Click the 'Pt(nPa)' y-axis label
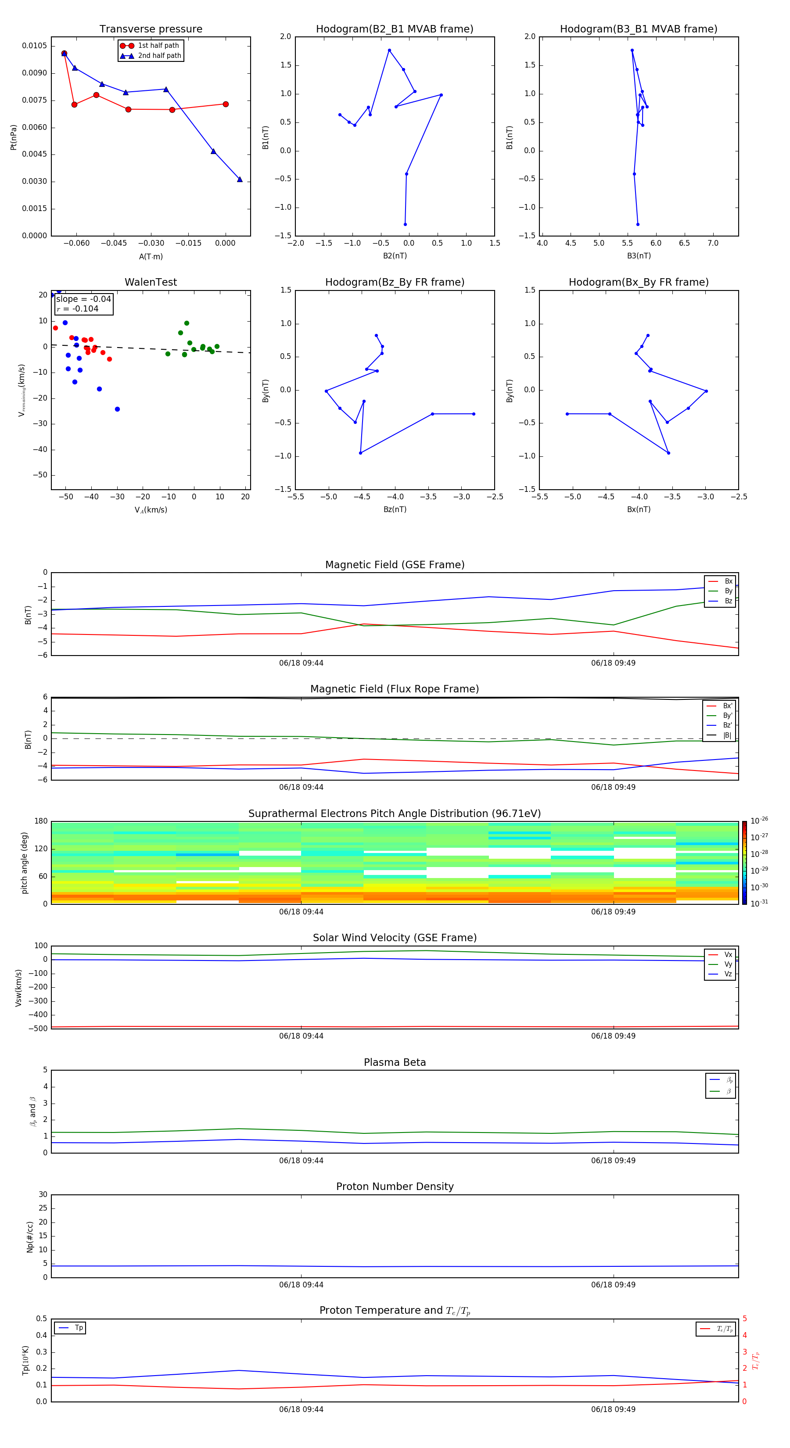Image resolution: width=790 pixels, height=1448 pixels. [x=14, y=137]
